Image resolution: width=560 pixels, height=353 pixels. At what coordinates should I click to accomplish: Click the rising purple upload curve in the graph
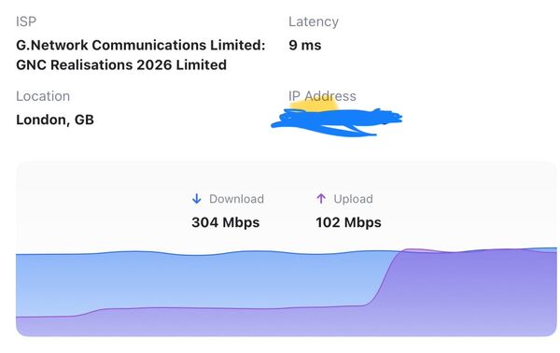384,278
